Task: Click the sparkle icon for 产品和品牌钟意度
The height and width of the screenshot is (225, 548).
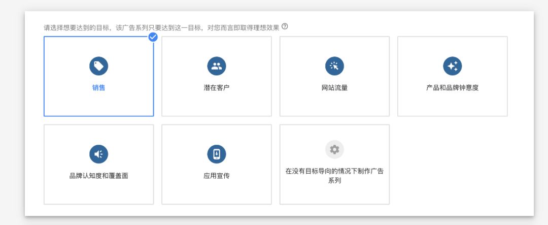Action: click(x=452, y=66)
